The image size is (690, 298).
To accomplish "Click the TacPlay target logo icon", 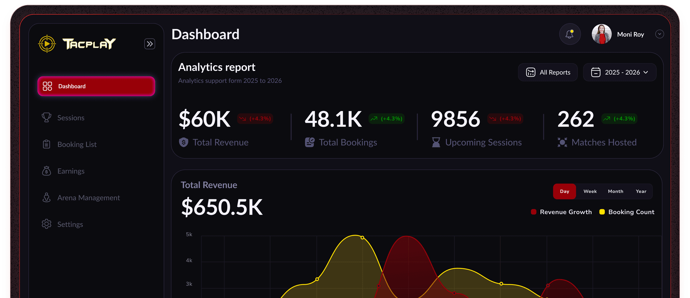I will (x=47, y=44).
